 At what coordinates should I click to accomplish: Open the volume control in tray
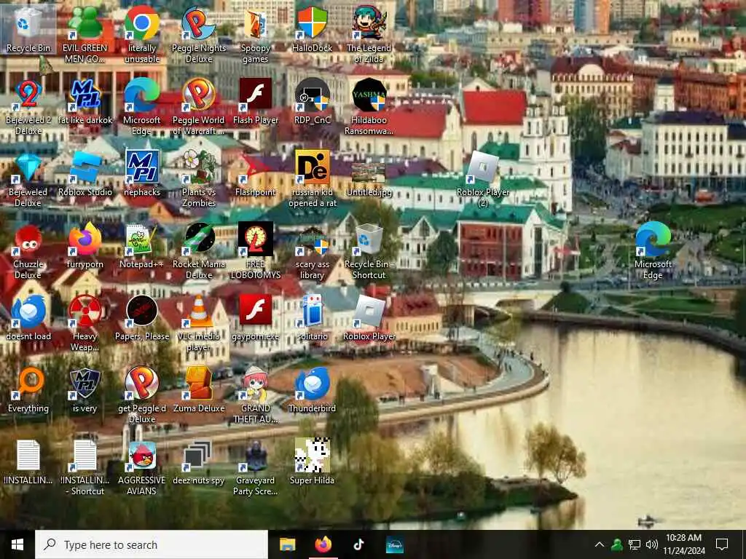pos(652,544)
